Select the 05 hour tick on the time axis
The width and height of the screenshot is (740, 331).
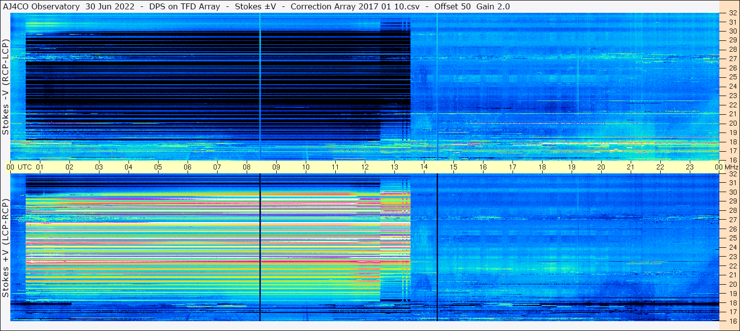click(x=158, y=167)
